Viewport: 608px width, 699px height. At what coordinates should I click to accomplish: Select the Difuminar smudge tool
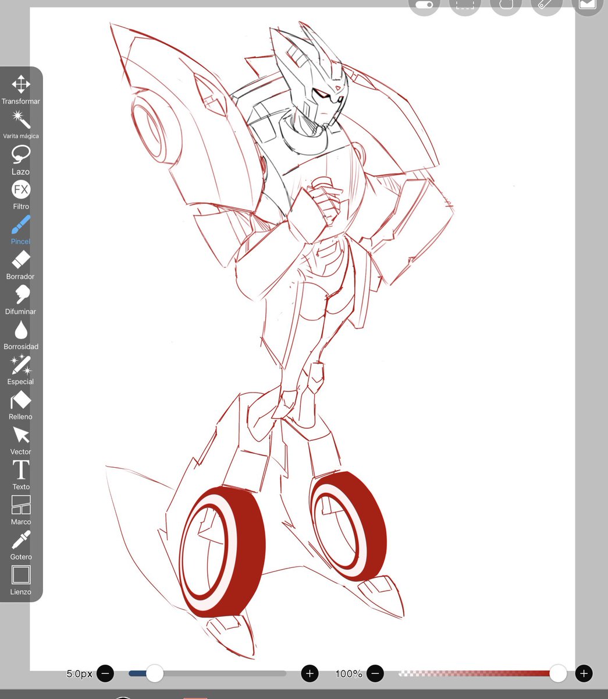tap(21, 299)
